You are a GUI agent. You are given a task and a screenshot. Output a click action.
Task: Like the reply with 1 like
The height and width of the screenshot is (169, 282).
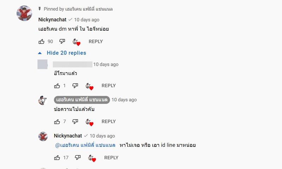pos(57,86)
